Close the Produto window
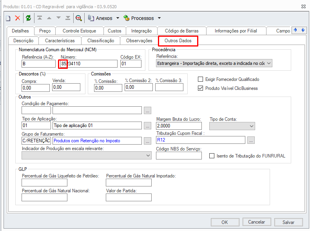Screen dimensions: 310x231 303,7
